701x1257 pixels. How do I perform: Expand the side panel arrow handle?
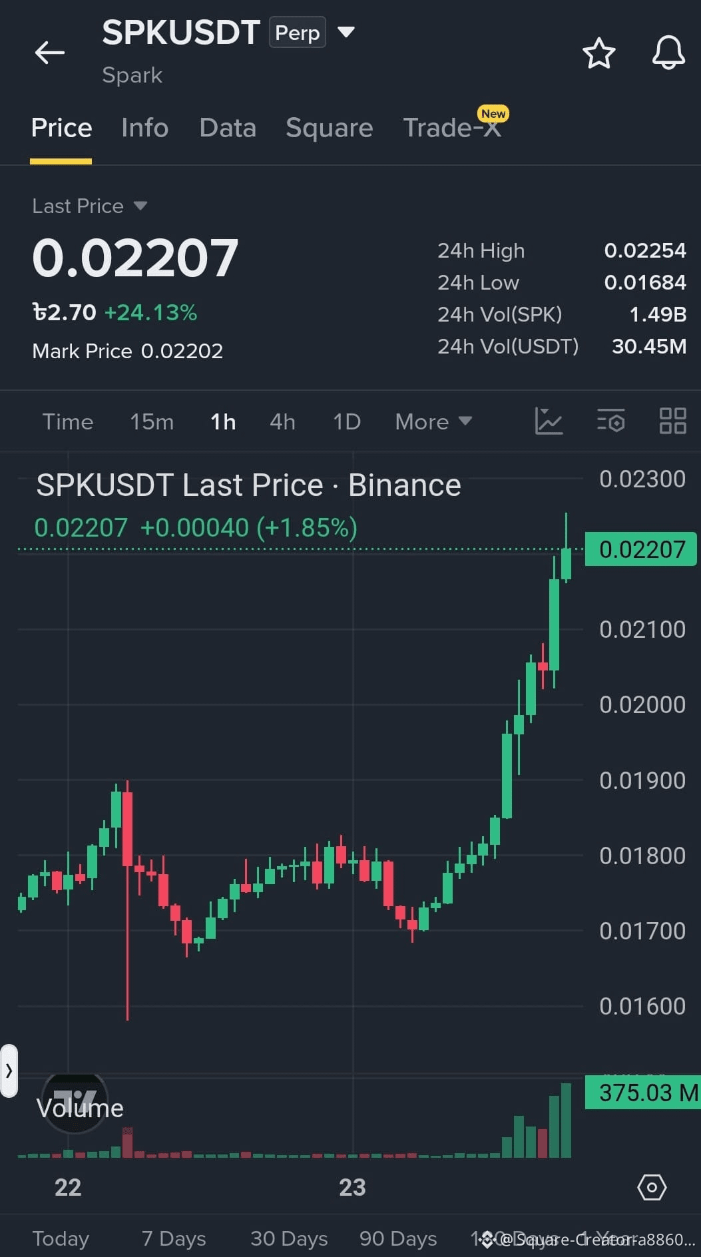pos(9,1071)
